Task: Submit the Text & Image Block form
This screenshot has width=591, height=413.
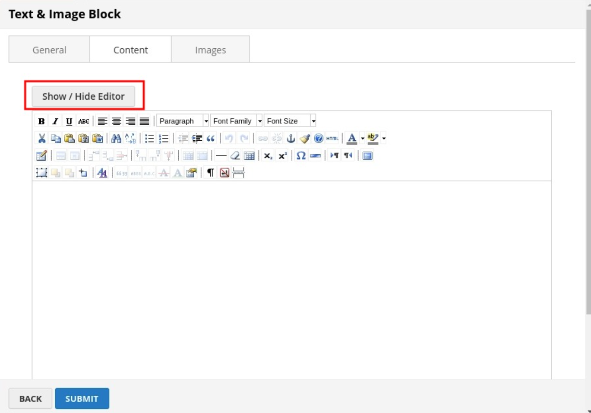Action: (x=82, y=398)
